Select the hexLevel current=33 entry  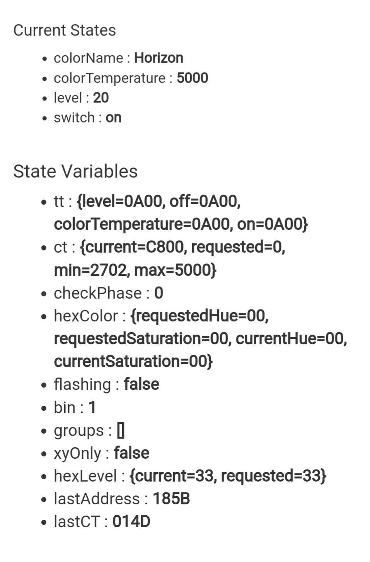190,476
